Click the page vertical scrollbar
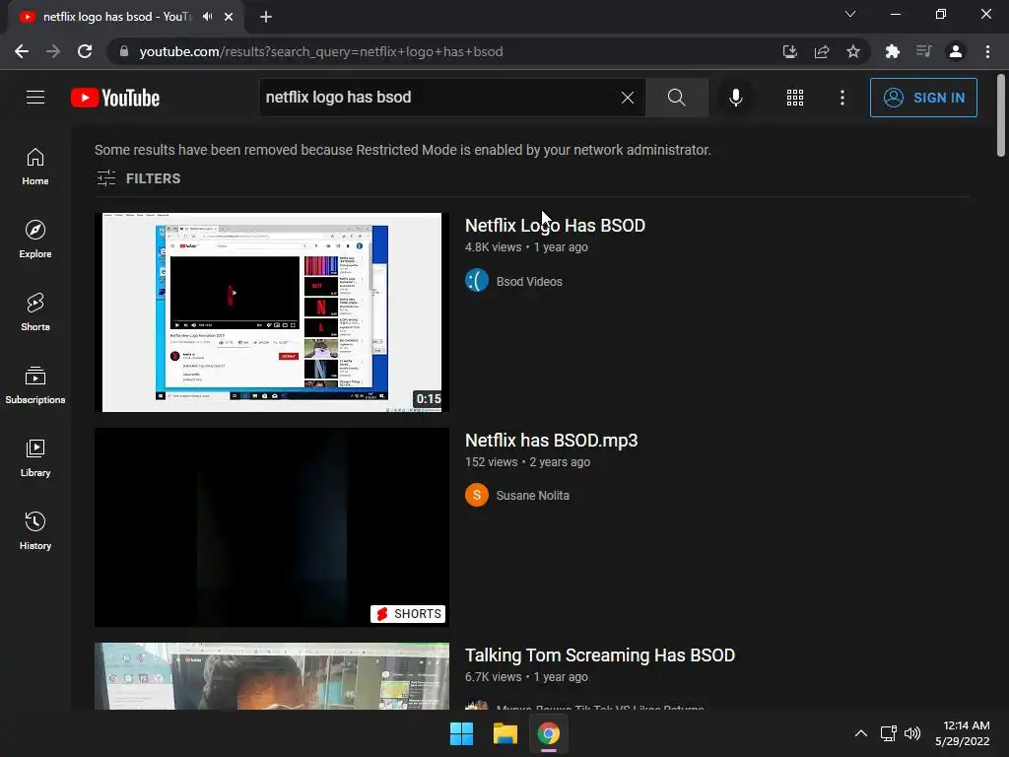This screenshot has height=757, width=1009. click(1001, 116)
